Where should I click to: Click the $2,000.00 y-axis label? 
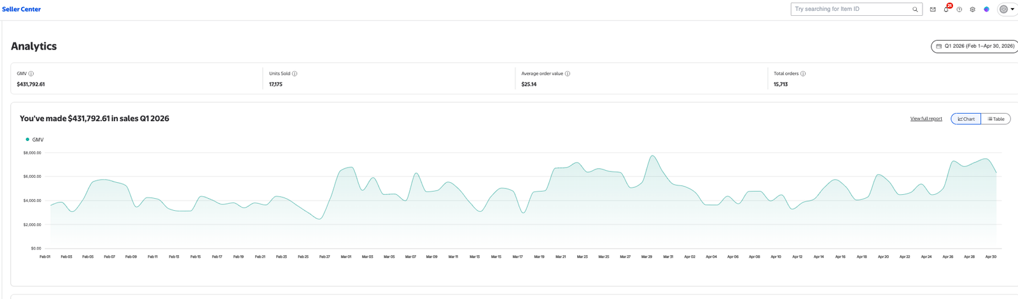tap(32, 225)
